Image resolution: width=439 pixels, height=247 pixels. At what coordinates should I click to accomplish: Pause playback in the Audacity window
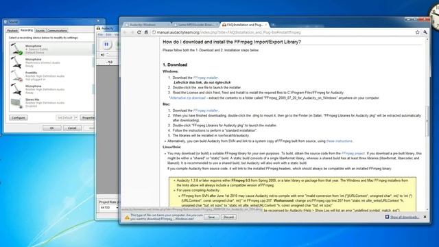(106, 44)
